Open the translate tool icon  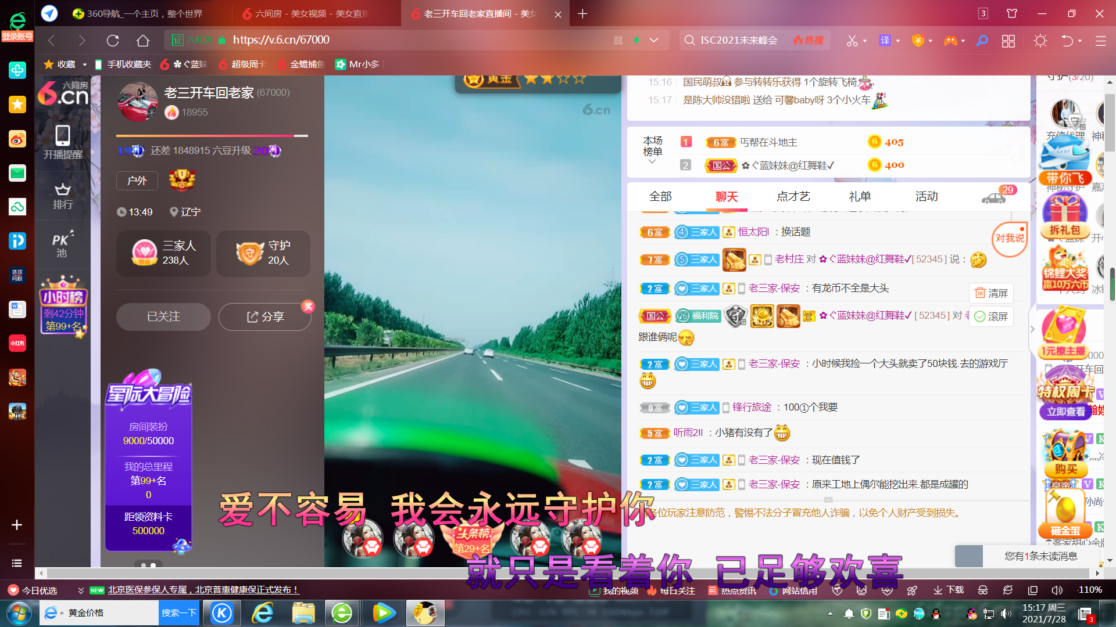click(885, 41)
